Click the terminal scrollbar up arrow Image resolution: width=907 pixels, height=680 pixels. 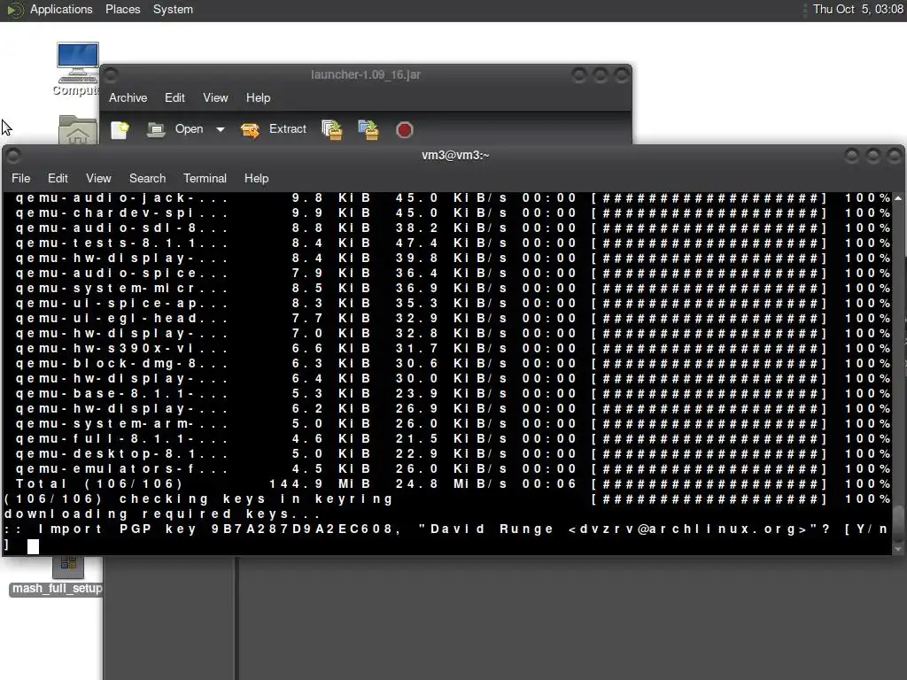898,198
